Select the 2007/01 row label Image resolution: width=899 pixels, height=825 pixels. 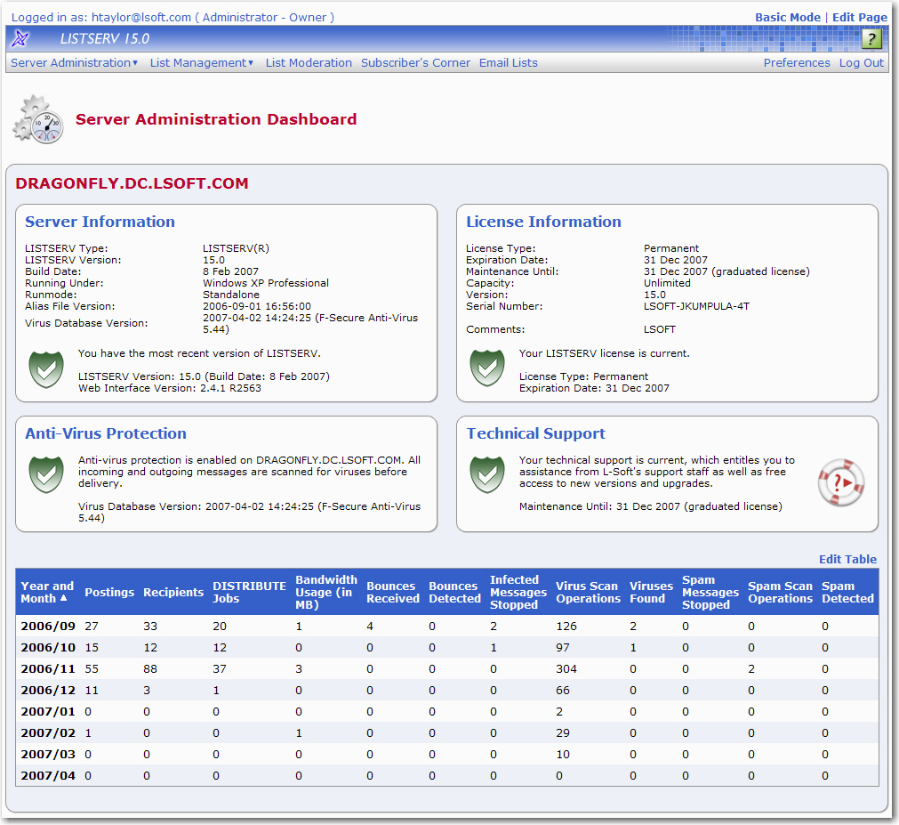click(x=48, y=711)
